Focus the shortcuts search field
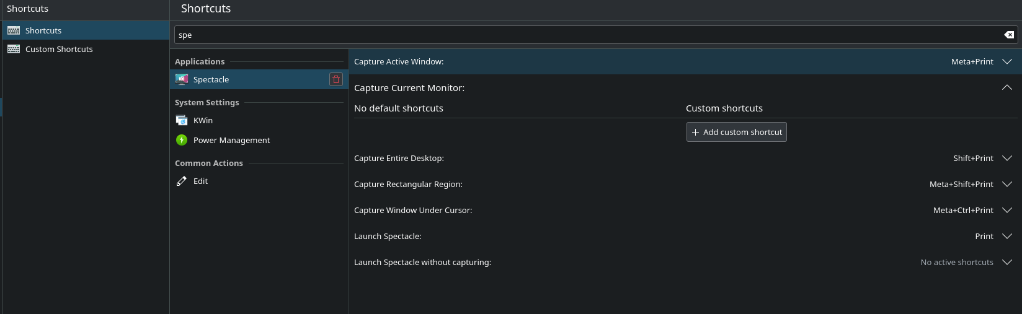Screen dimensions: 1022x314 point(589,35)
